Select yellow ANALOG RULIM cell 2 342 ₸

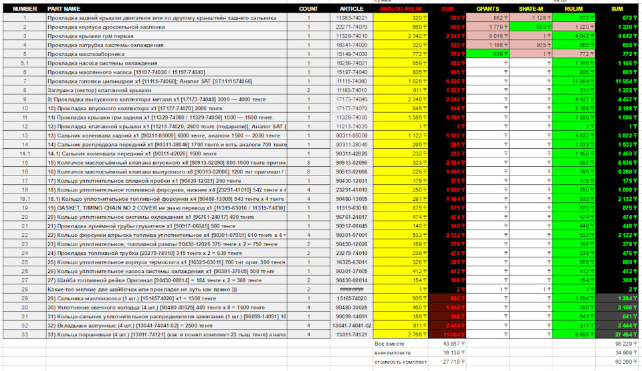point(401,36)
